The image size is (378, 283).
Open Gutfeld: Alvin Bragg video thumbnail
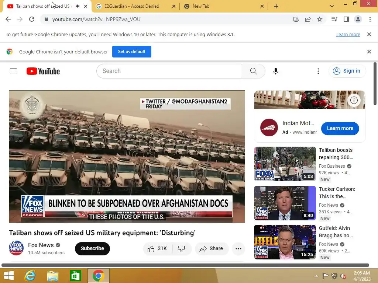click(x=285, y=242)
